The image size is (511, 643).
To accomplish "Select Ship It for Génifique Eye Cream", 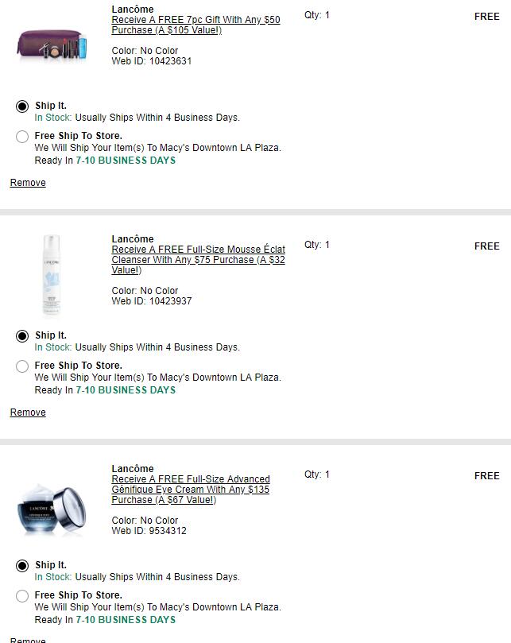I will (x=22, y=565).
